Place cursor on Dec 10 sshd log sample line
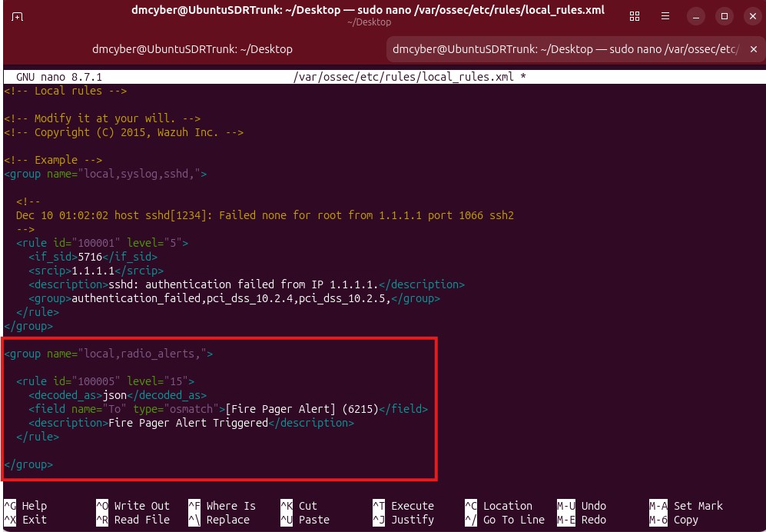The image size is (766, 532). point(265,215)
